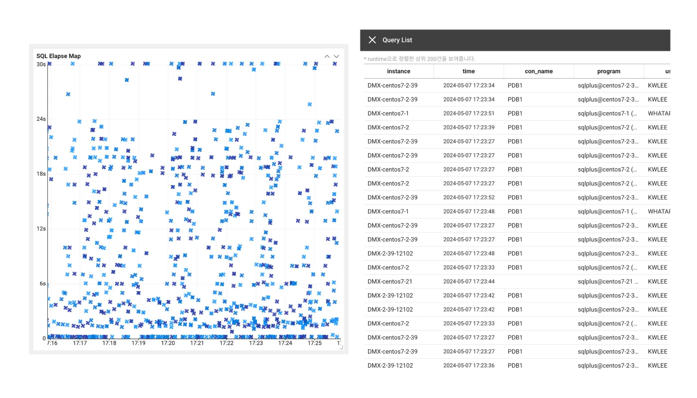Click the SQL Elapse Map chart title

(58, 56)
